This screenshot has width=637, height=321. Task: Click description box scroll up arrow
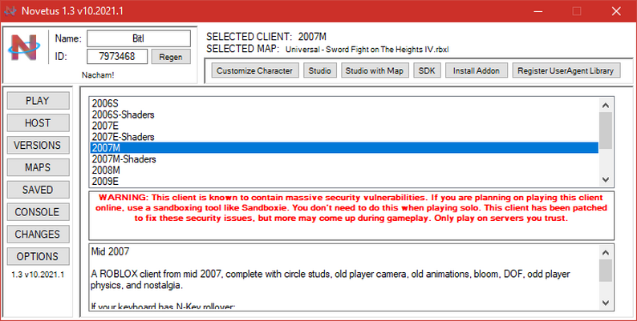(x=606, y=252)
